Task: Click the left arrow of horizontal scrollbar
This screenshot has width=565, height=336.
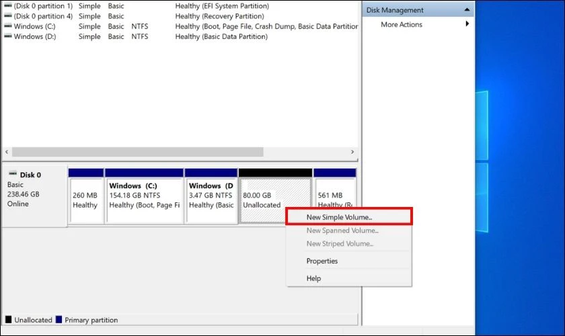Action: (x=7, y=153)
